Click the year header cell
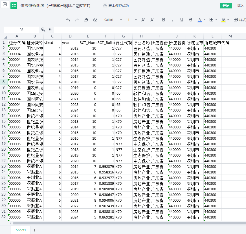The height and width of the screenshot is (234, 246). pos(70,43)
